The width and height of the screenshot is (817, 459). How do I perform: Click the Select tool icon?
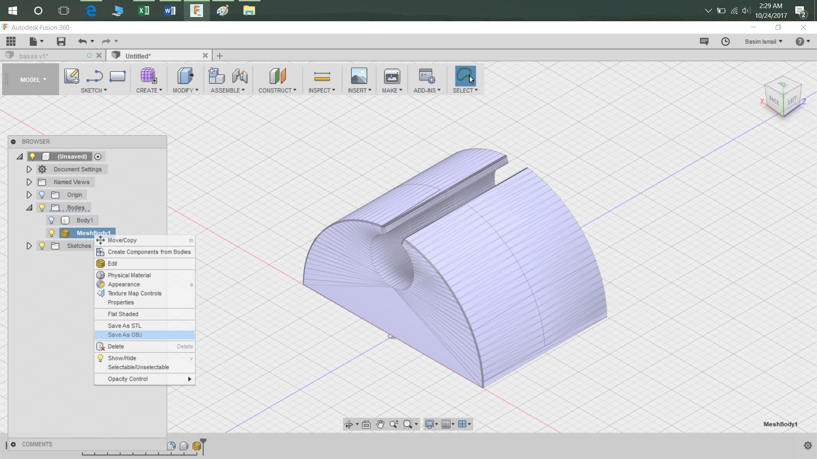(465, 76)
